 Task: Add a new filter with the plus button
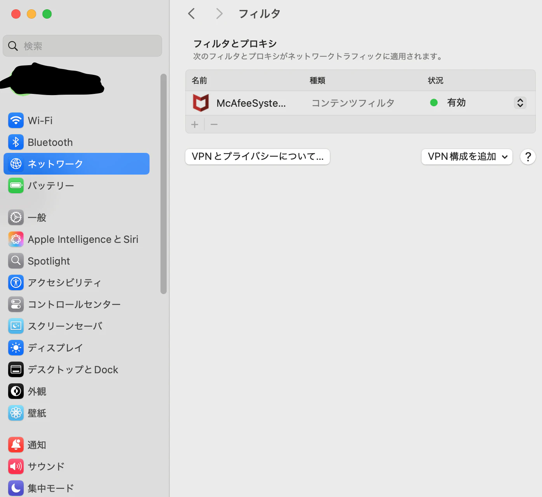pyautogui.click(x=195, y=124)
